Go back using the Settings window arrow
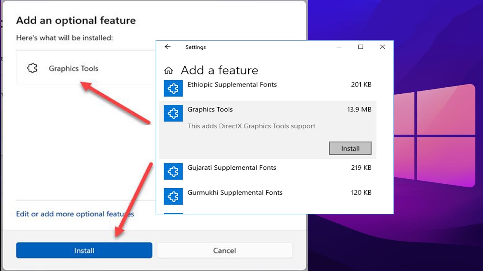The image size is (483, 271). (168, 47)
